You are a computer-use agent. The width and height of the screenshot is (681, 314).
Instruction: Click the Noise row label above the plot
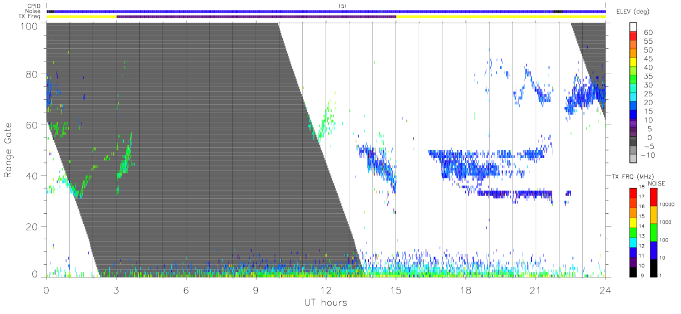[33, 11]
